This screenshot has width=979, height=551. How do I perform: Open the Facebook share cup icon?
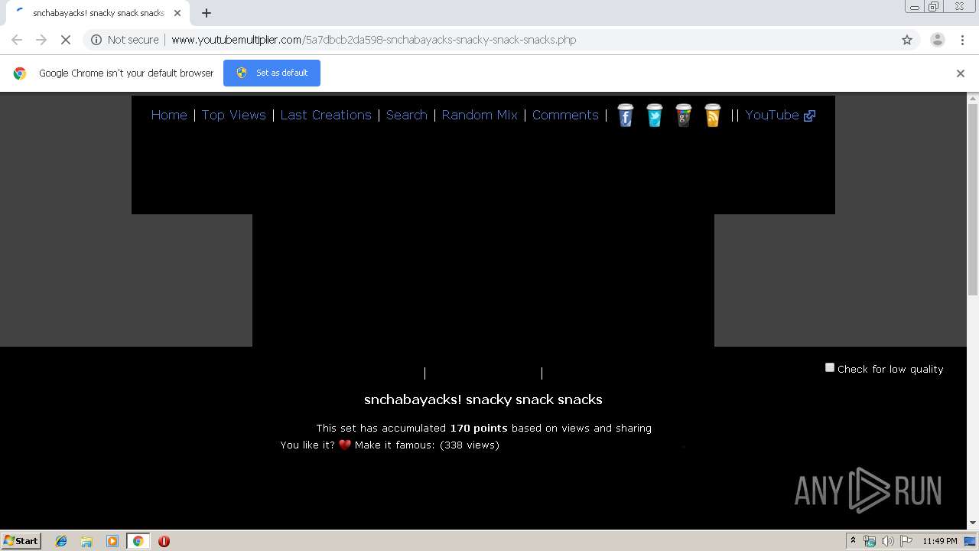point(626,116)
